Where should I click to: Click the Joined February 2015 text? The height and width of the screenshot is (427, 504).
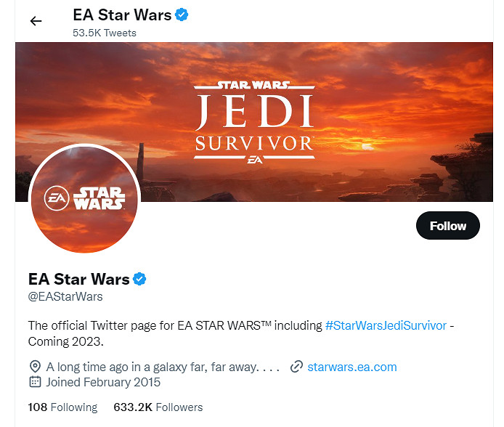(103, 382)
